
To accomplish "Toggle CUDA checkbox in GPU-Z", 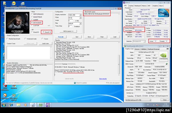I will tap(143, 96).
